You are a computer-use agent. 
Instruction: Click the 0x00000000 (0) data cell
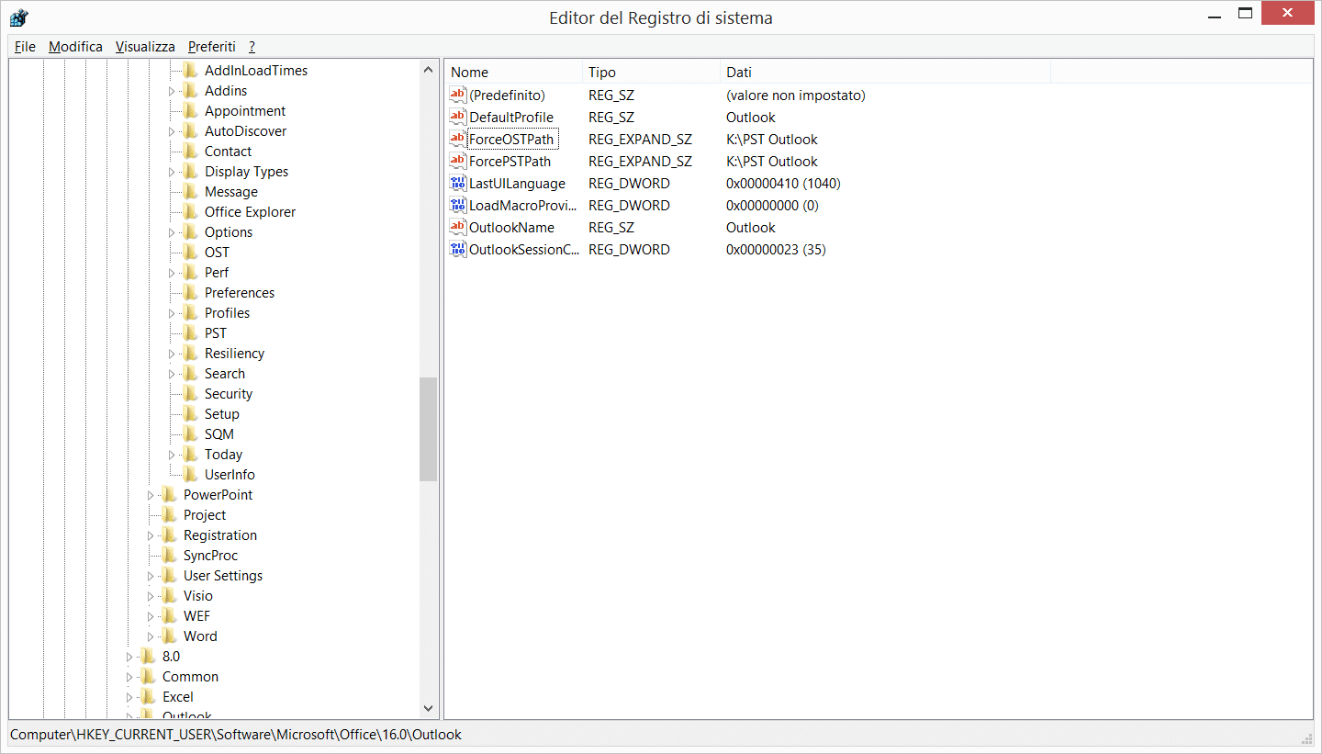tap(772, 206)
